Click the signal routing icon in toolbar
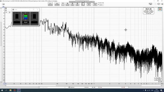Screen dimensions: 164x92 (x=83, y=4)
